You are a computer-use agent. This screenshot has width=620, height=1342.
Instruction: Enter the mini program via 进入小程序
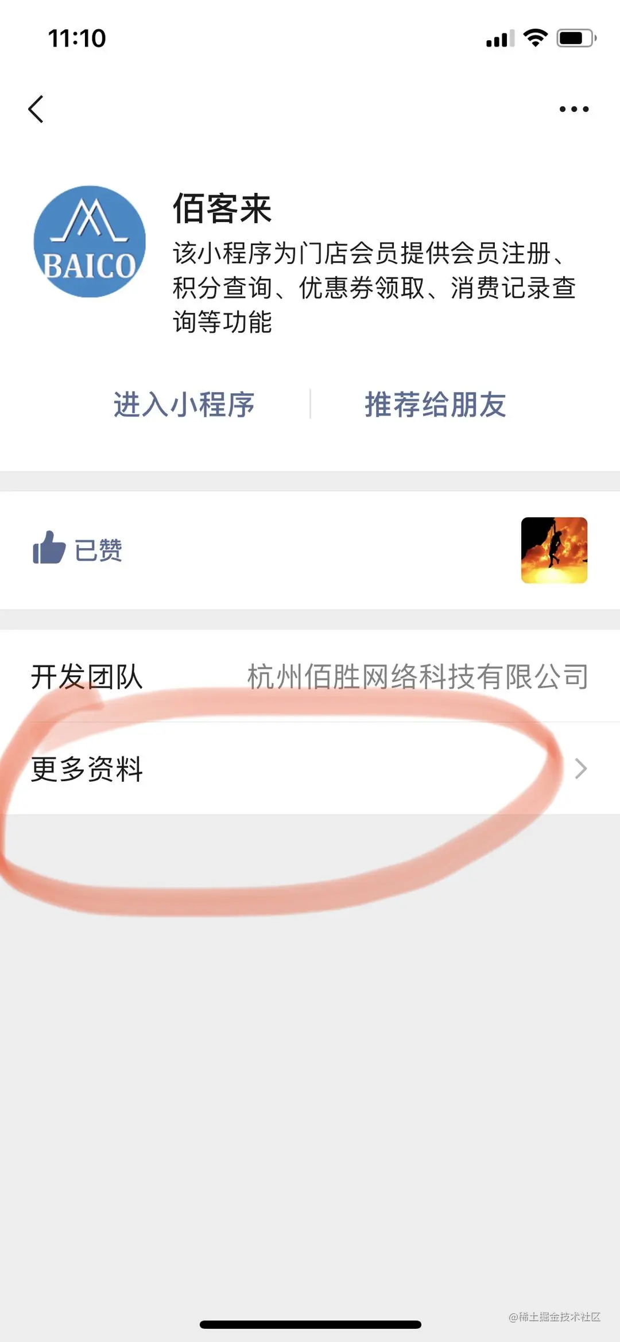(184, 405)
